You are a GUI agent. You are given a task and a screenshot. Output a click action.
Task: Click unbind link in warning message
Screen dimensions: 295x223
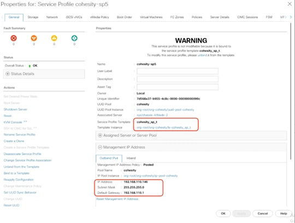(x=202, y=55)
